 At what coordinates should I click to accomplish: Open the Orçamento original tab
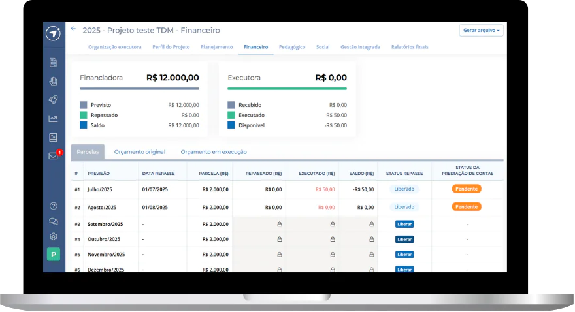140,152
